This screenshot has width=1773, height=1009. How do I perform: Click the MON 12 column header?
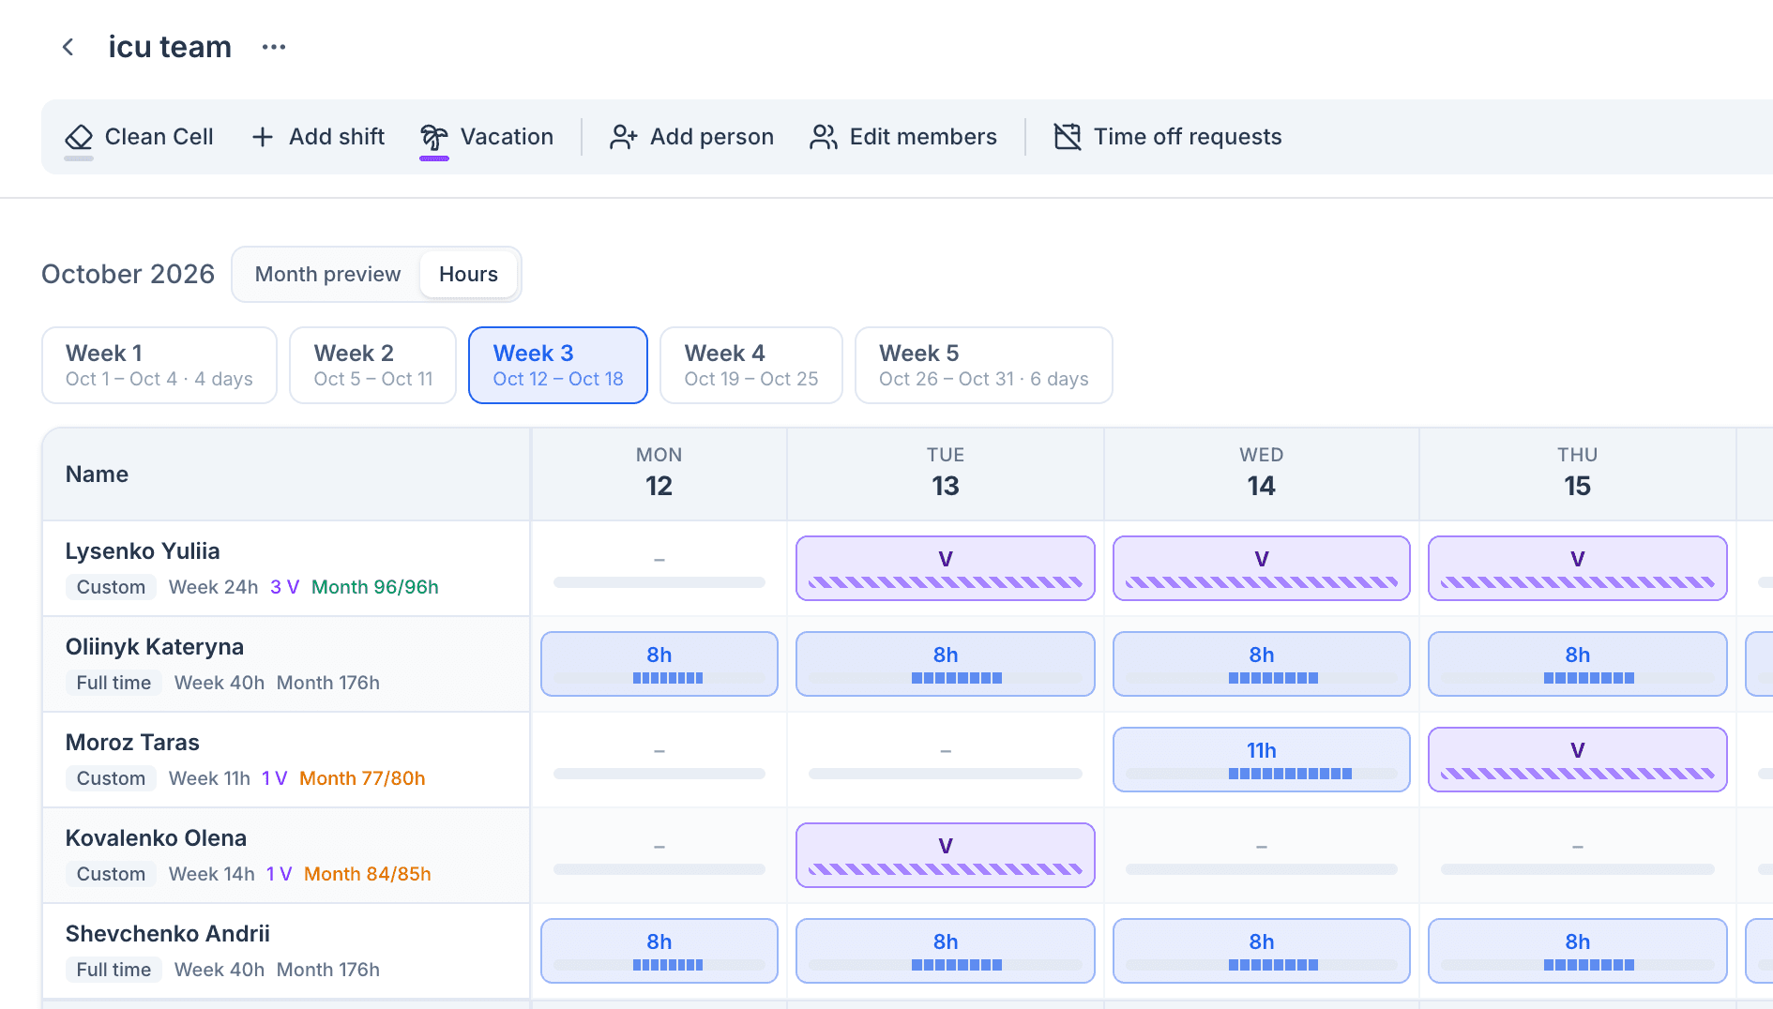(659, 474)
